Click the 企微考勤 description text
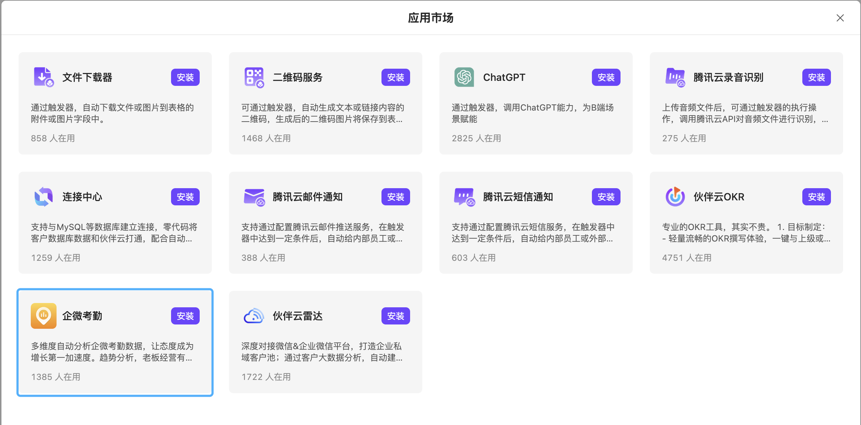This screenshot has width=861, height=425. coord(112,352)
